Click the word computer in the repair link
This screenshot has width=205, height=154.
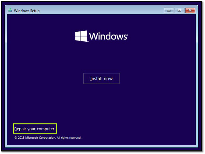point(45,129)
